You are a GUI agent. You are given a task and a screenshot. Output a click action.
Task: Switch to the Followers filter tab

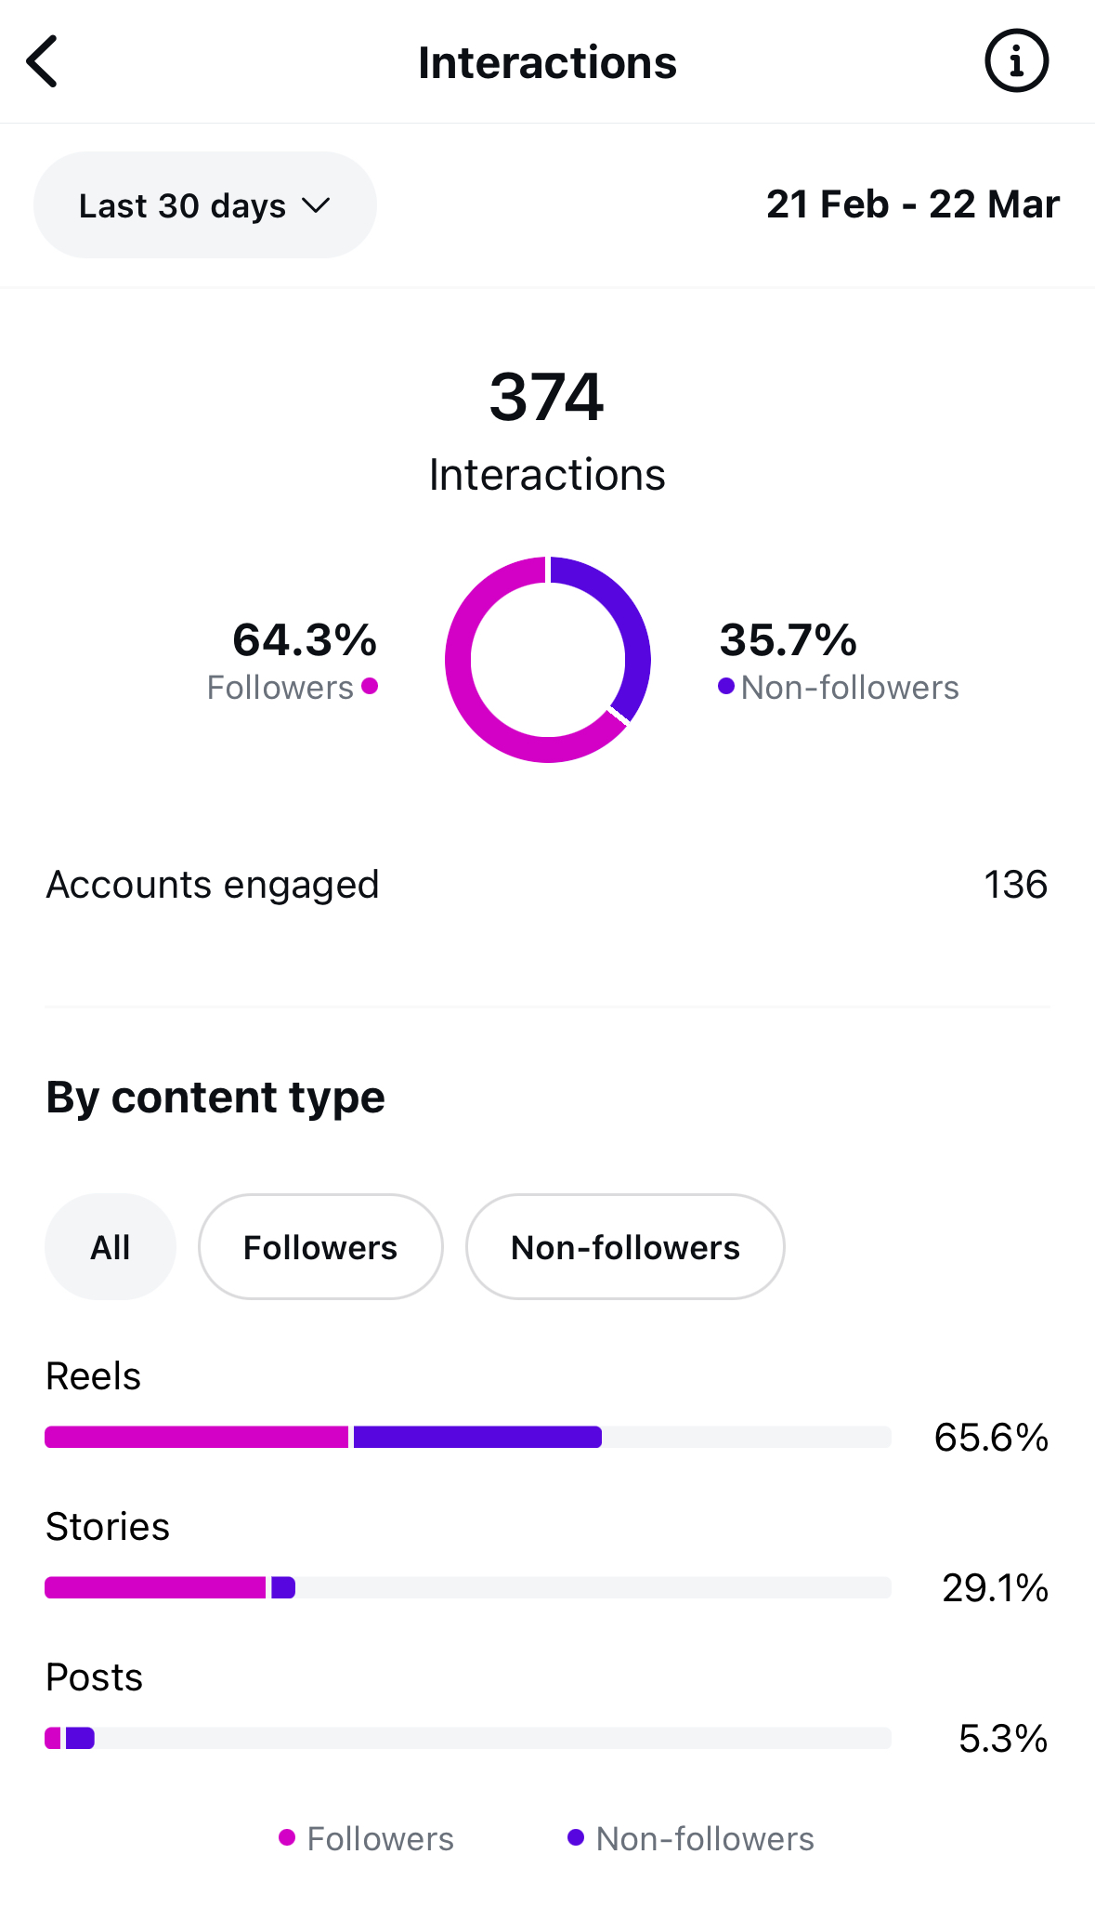click(x=320, y=1247)
